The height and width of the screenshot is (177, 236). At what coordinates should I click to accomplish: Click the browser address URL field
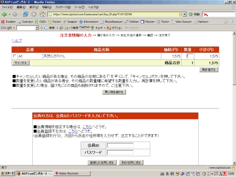[x=115, y=14]
